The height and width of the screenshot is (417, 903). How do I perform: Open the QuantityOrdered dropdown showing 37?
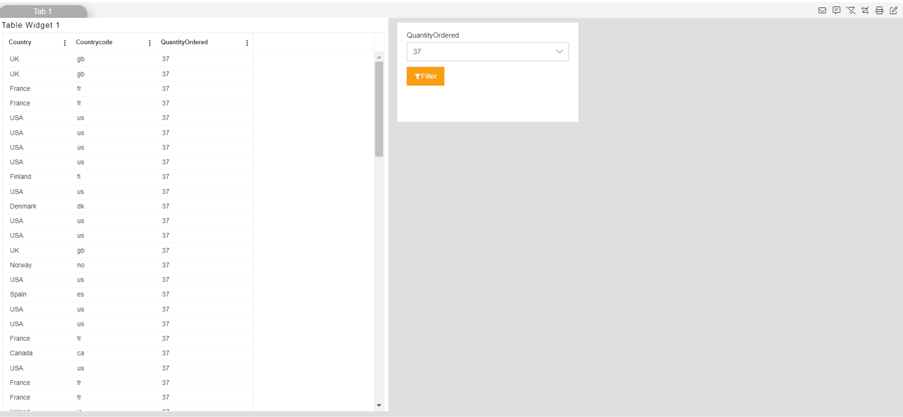click(x=488, y=52)
